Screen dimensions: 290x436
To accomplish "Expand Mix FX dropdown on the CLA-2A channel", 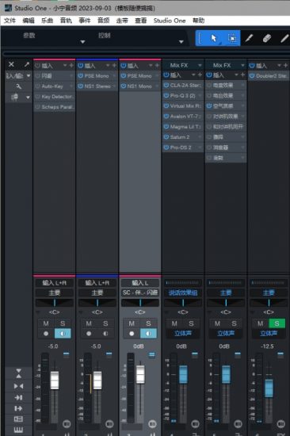I will pos(200,65).
